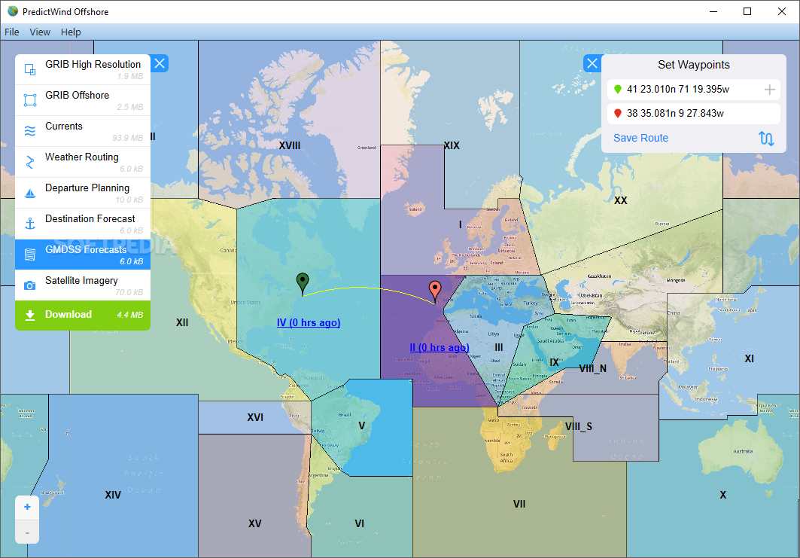This screenshot has width=800, height=558.
Task: Select GMDSS area XII on map
Action: tap(182, 322)
